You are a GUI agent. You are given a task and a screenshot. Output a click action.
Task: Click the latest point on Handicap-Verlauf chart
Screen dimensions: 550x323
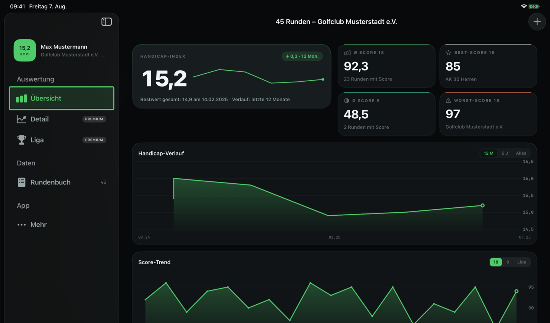click(482, 205)
